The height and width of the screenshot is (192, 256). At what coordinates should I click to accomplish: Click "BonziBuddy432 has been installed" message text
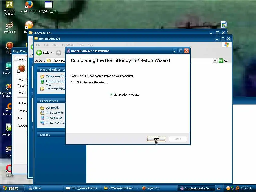[102, 76]
